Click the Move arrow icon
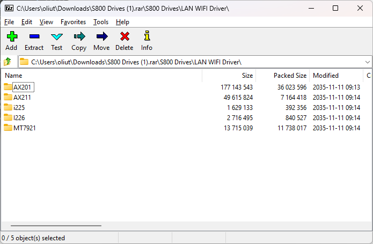 click(101, 37)
